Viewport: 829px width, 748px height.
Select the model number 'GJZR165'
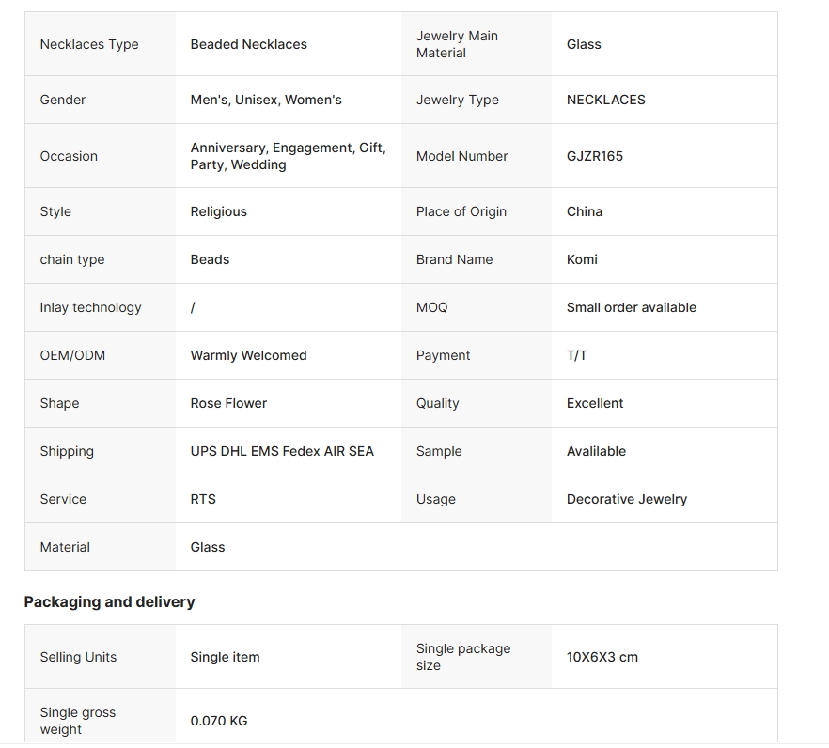594,156
